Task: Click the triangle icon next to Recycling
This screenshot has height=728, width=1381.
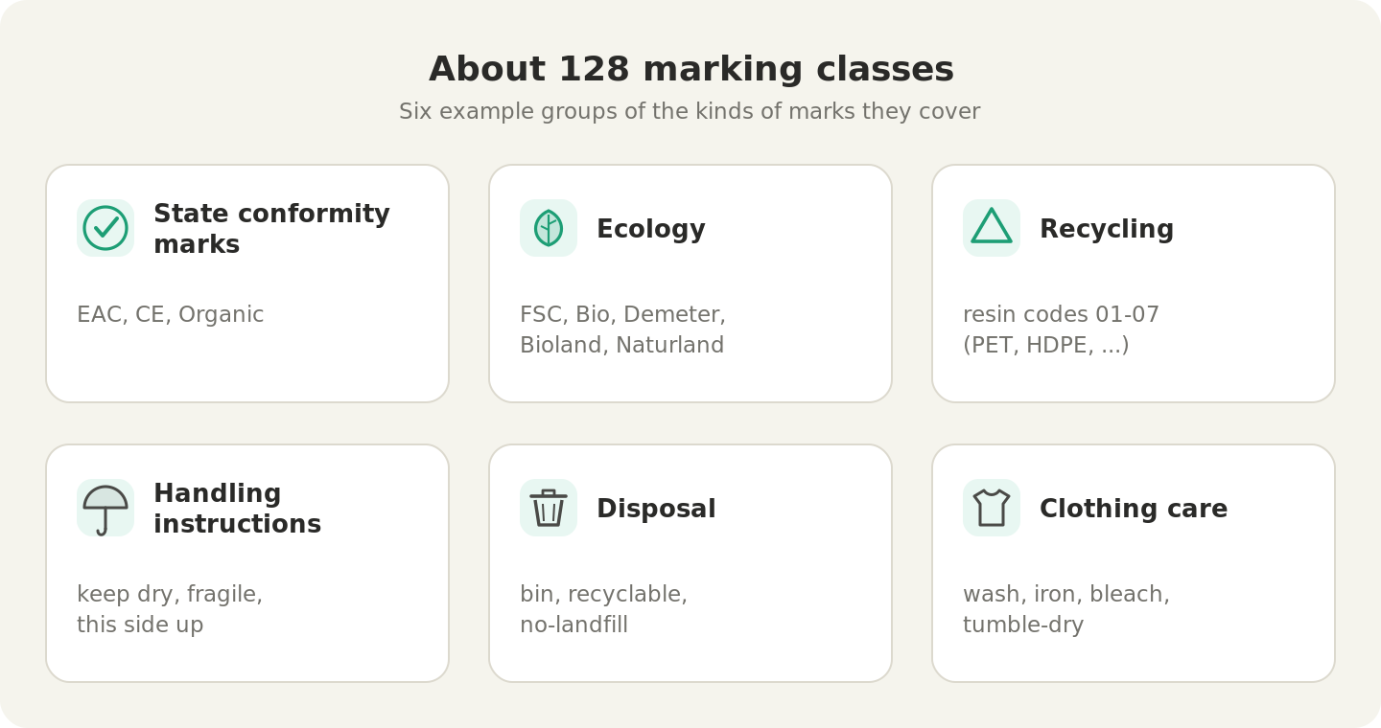Action: 992,228
